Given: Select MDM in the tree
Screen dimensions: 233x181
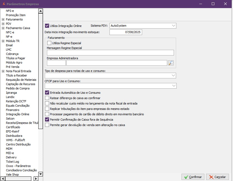Looking at the screenshot, I should click(x=9, y=148).
